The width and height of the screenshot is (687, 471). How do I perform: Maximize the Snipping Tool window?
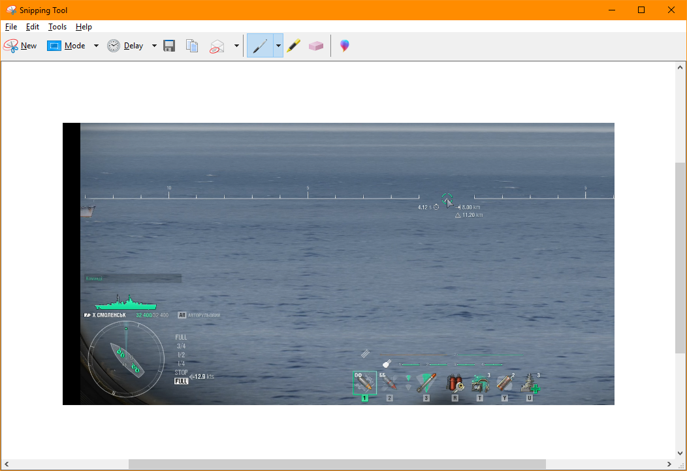[641, 10]
